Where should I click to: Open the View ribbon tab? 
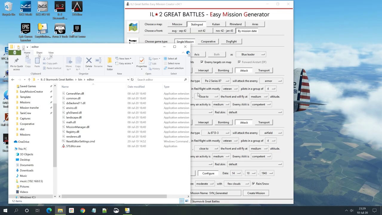(x=51, y=53)
